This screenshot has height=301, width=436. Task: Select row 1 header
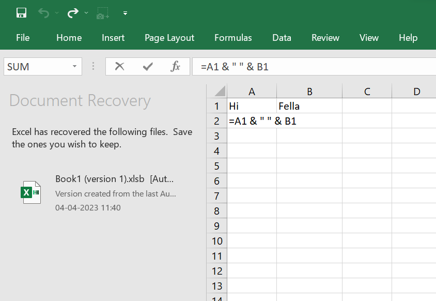click(x=217, y=106)
